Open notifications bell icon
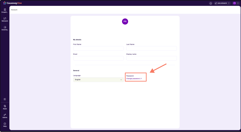Screen dimensions: 241x132 [210, 3]
